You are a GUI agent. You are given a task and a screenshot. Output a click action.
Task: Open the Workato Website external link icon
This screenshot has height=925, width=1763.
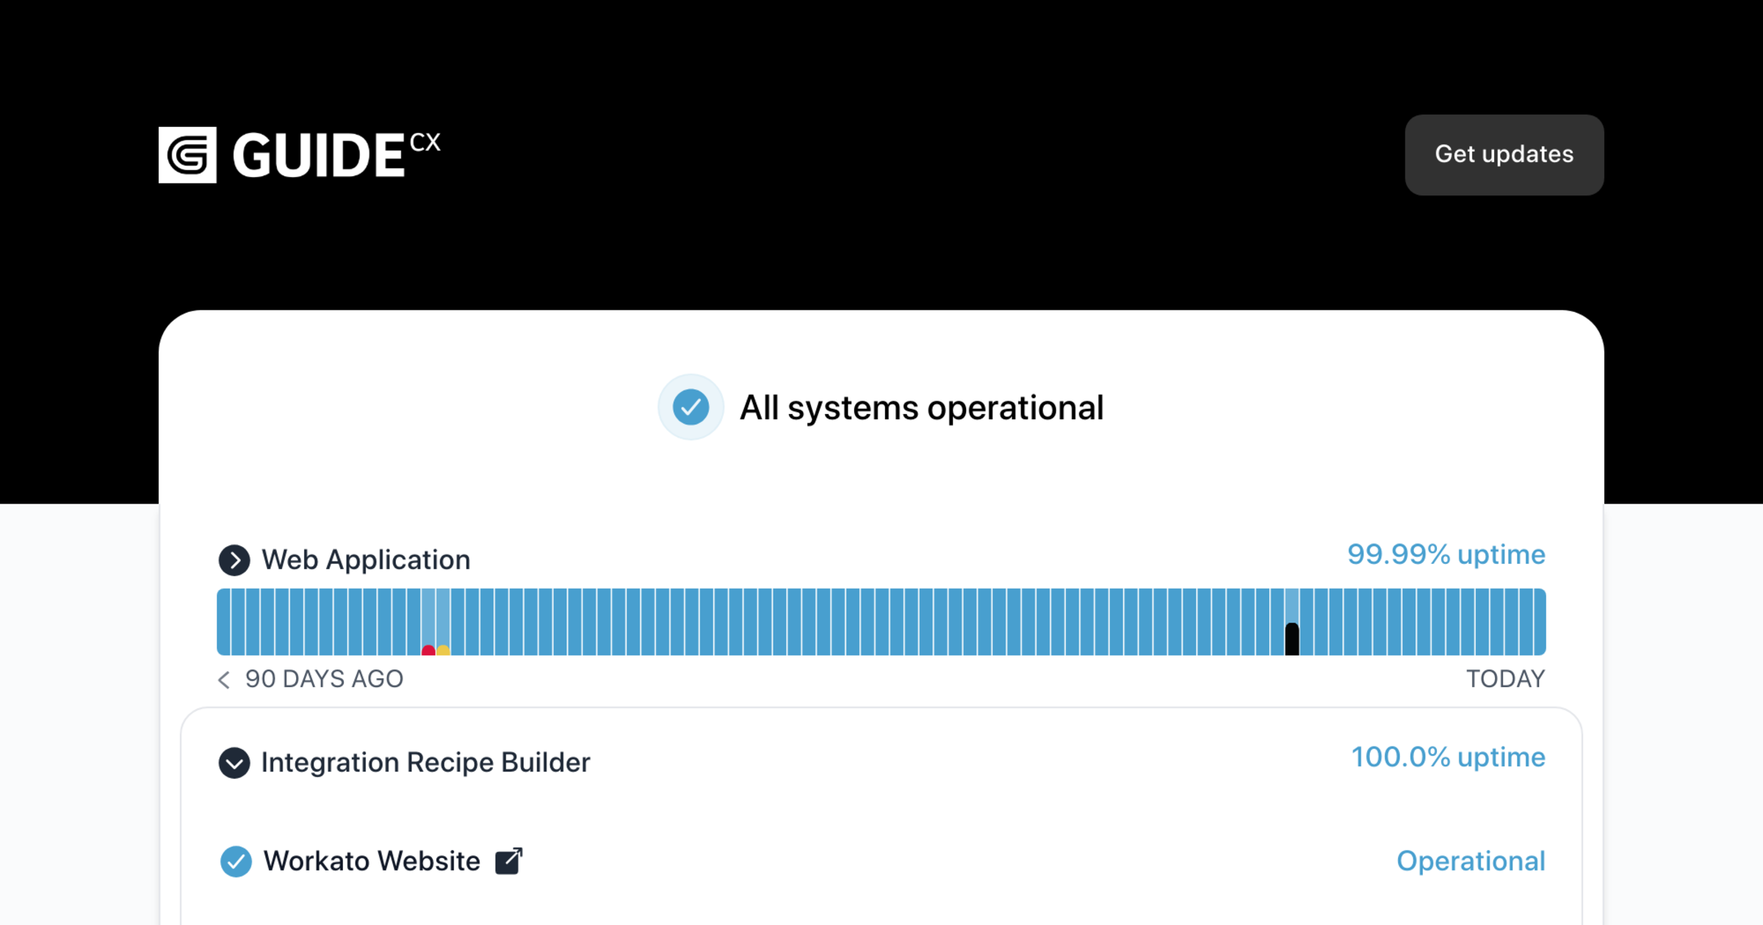(508, 861)
